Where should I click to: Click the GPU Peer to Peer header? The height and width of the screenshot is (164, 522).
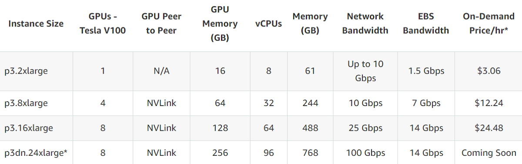(161, 23)
